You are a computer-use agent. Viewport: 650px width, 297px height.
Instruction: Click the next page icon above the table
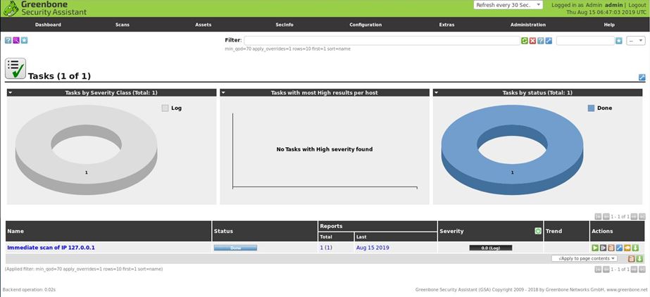[x=635, y=216]
